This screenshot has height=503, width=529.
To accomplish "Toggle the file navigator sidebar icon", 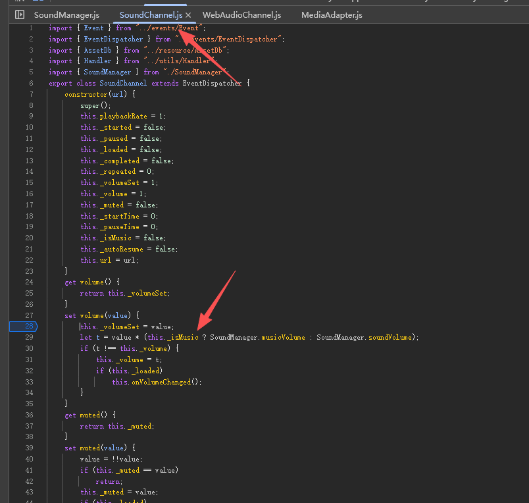I will [x=20, y=14].
